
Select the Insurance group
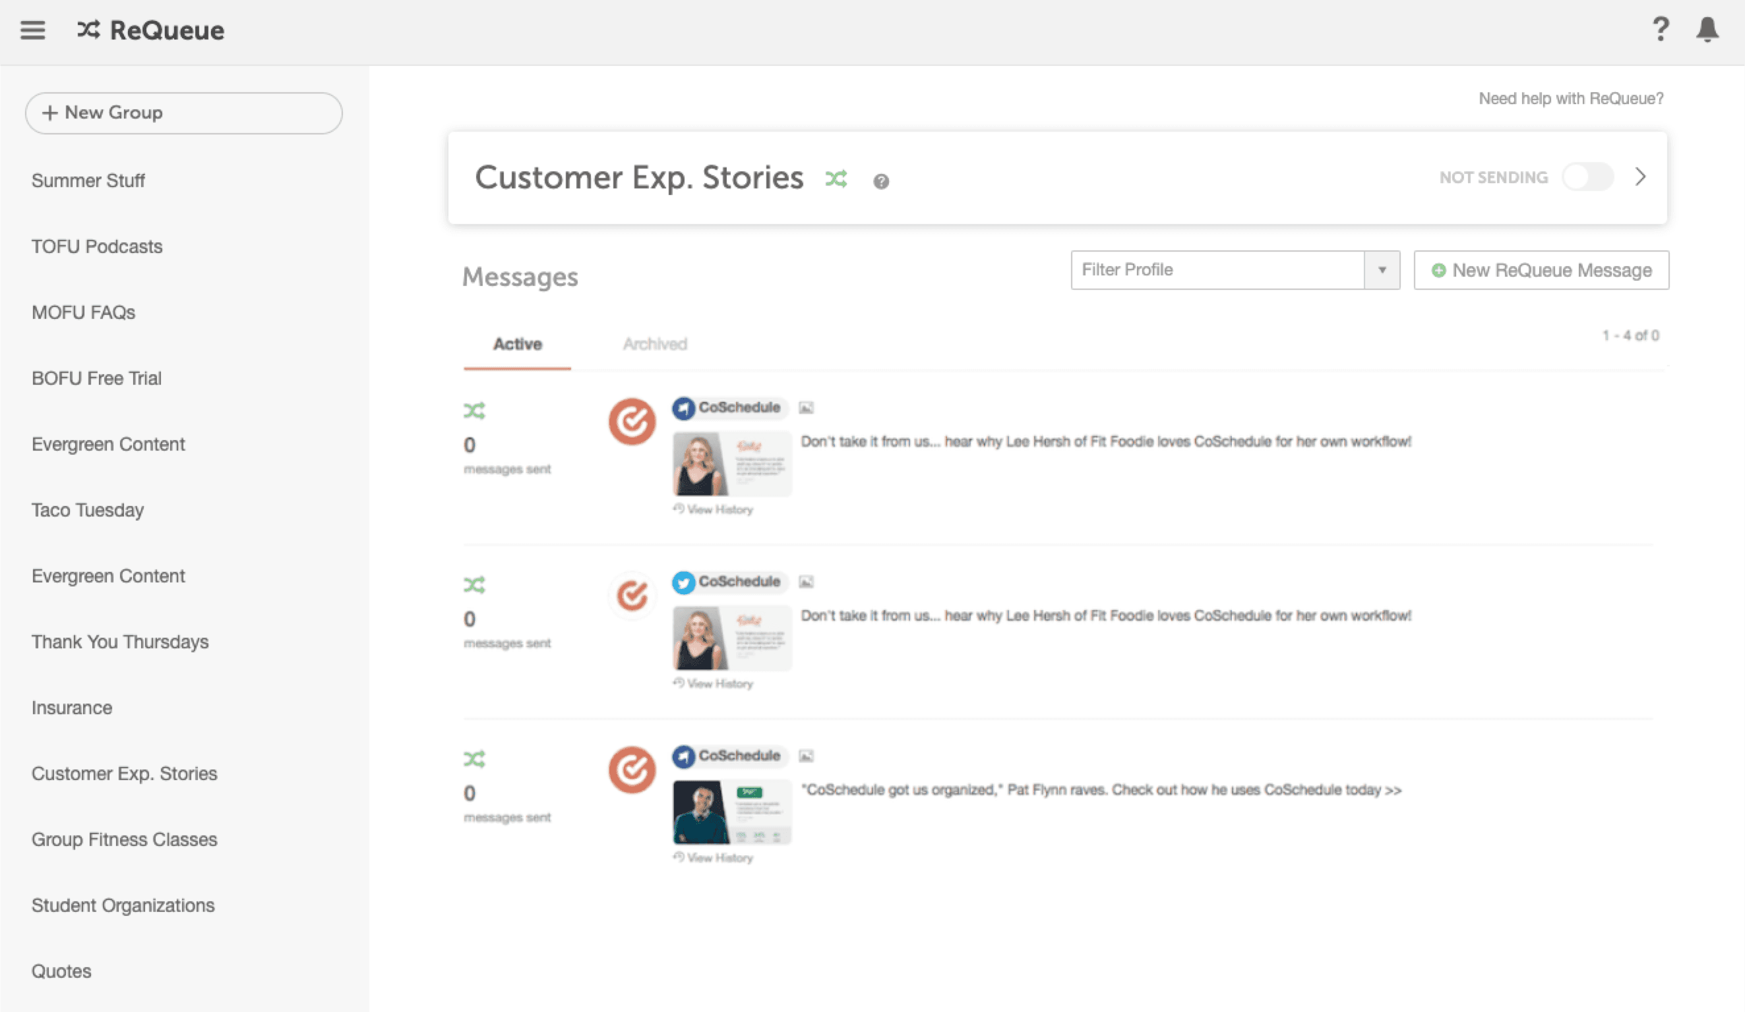71,708
